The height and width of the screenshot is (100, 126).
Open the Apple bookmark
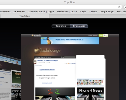tap(83, 12)
